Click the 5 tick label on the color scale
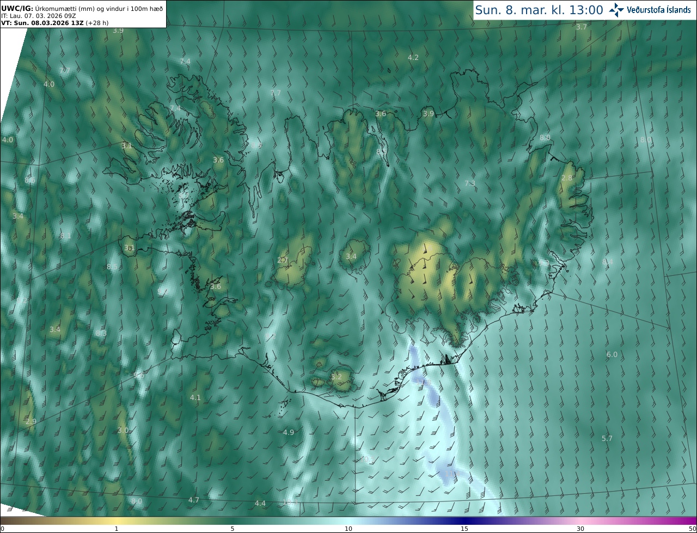 [x=233, y=529]
